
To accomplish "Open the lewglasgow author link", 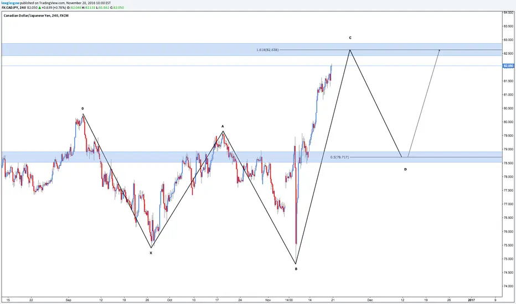I will (10, 3).
